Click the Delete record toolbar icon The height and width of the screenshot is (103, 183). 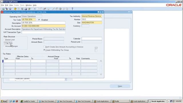pyautogui.click(x=48, y=9)
